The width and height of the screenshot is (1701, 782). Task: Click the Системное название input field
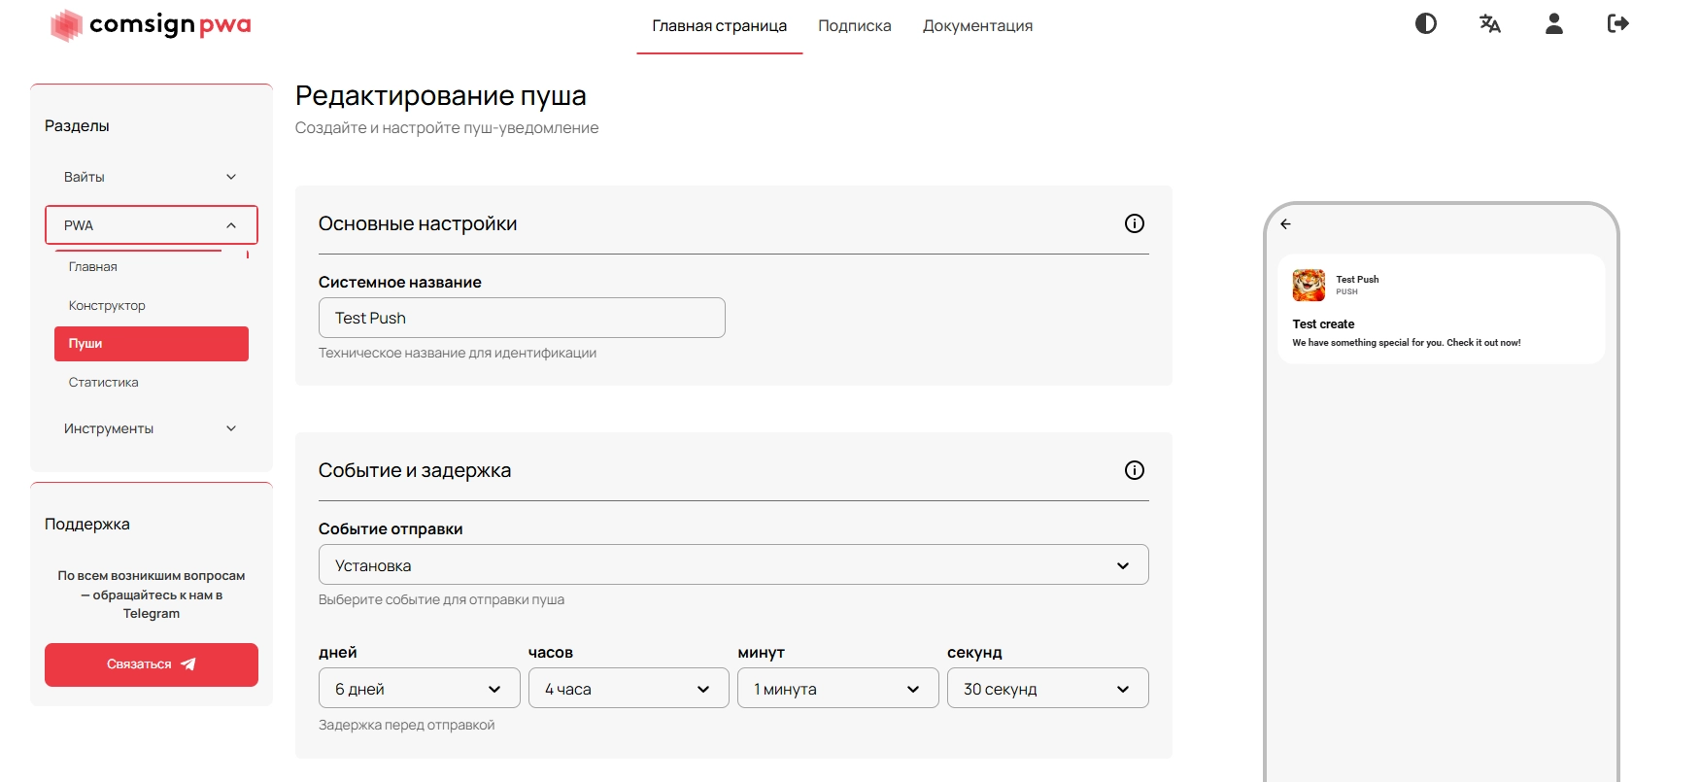click(x=522, y=318)
